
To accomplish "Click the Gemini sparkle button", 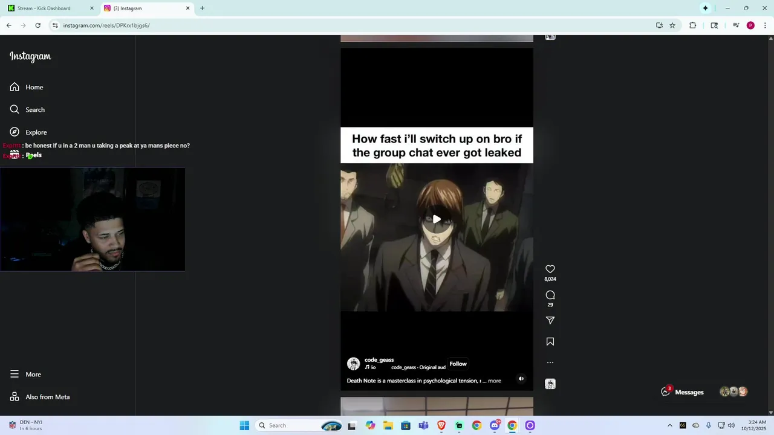I will tap(705, 8).
